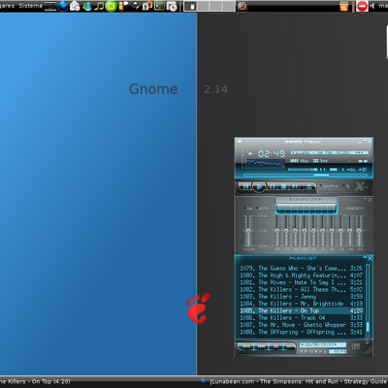This screenshot has width=388, height=388.
Task: Open the chat figure icon in panel
Action: (123, 6)
